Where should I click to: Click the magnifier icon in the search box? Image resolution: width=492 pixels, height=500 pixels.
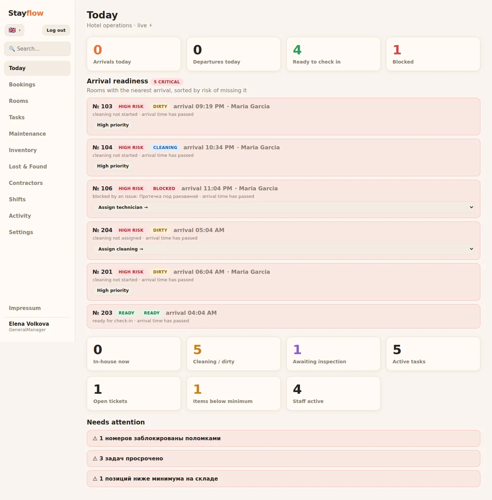(12, 49)
